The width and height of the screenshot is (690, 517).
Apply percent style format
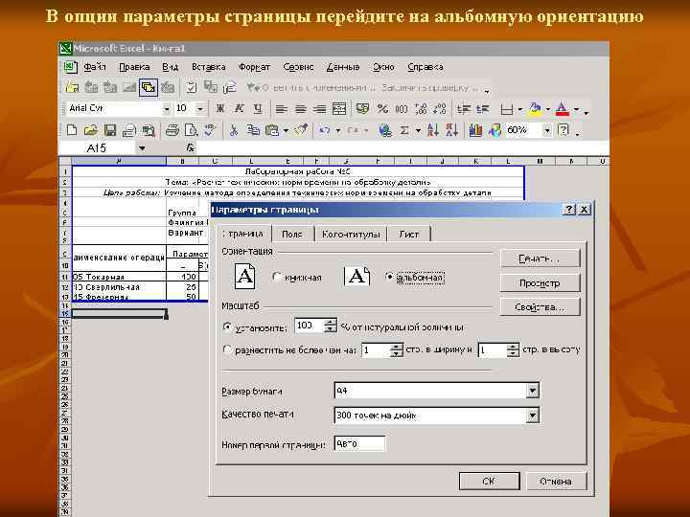point(382,108)
